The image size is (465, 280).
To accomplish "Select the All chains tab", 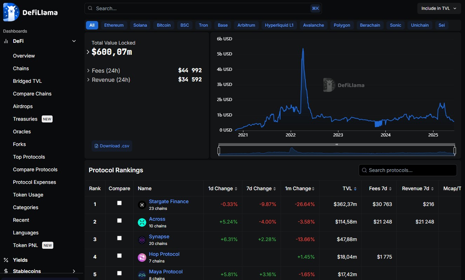I will (x=92, y=25).
